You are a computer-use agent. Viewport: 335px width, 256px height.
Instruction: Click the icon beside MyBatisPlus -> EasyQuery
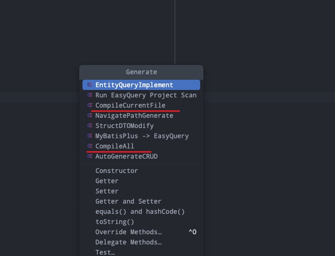[x=90, y=136]
